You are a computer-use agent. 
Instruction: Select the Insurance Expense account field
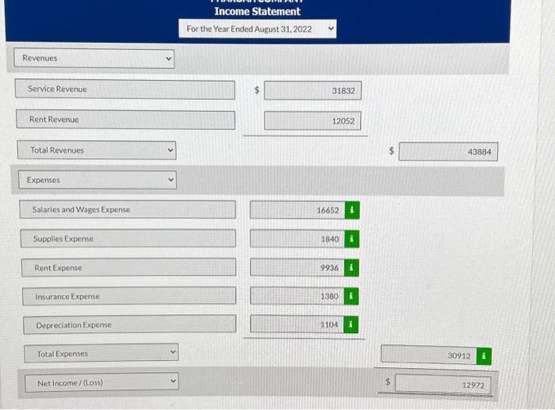pos(129,296)
